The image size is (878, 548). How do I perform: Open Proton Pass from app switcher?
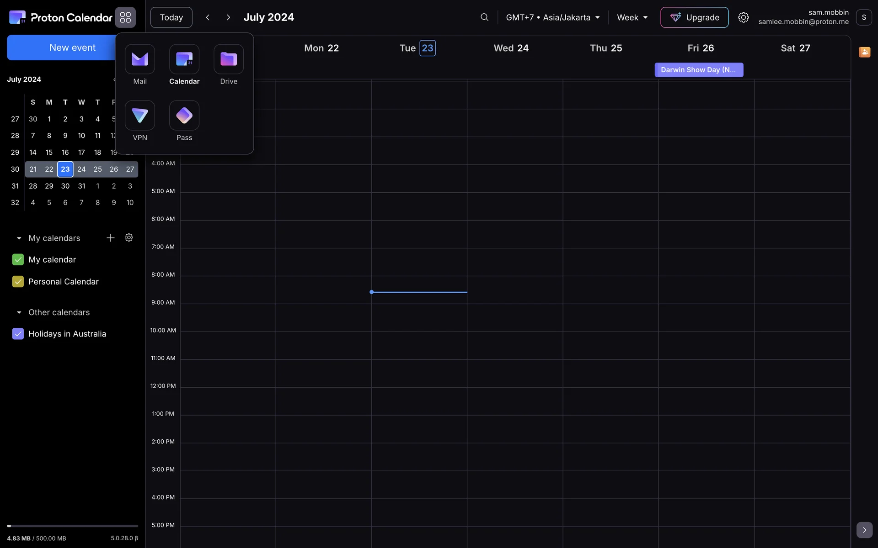coord(184,116)
